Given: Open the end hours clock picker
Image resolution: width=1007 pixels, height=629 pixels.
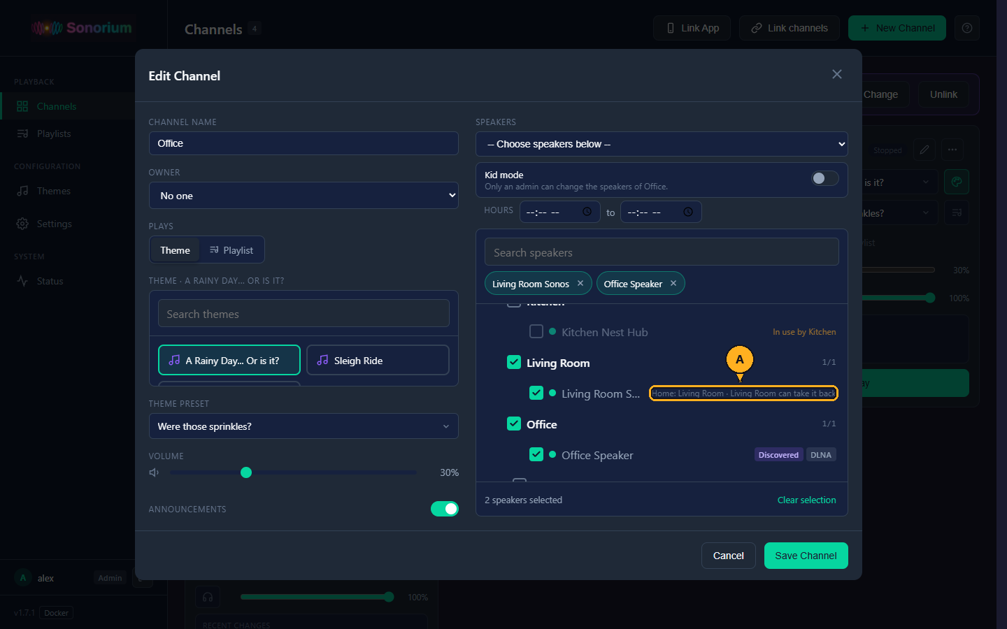Looking at the screenshot, I should 688,212.
